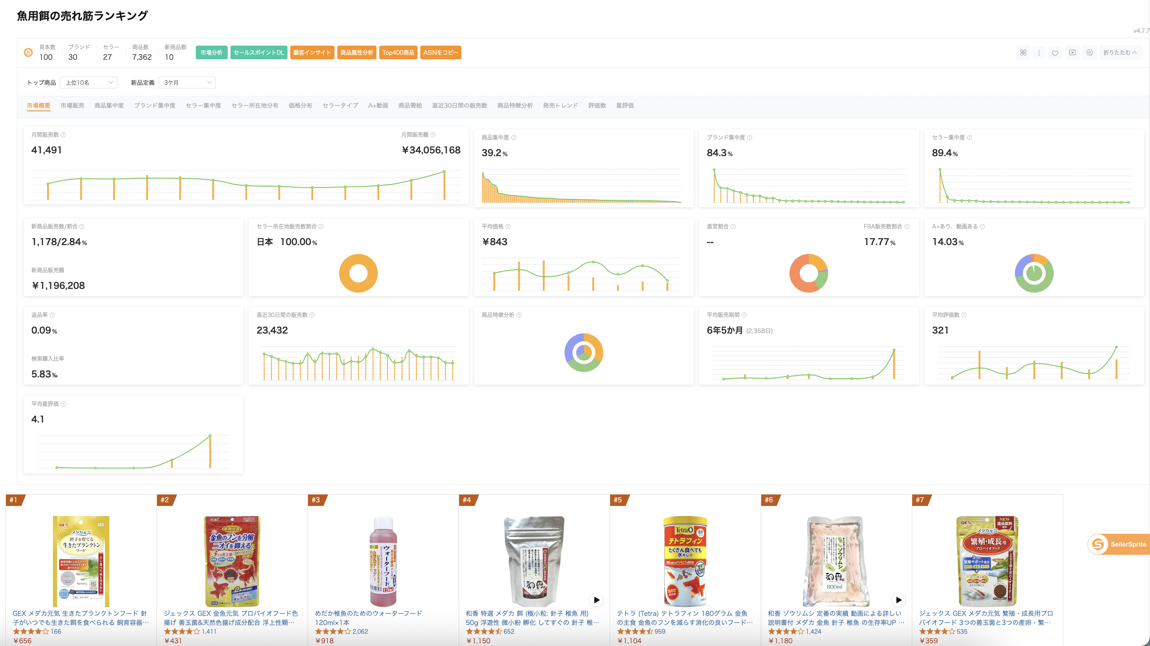Image resolution: width=1150 pixels, height=646 pixels.
Task: Switch to 星評価 tab
Action: pyautogui.click(x=625, y=105)
